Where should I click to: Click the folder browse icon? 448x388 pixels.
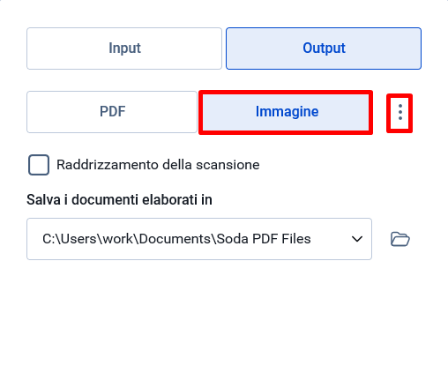click(x=399, y=239)
